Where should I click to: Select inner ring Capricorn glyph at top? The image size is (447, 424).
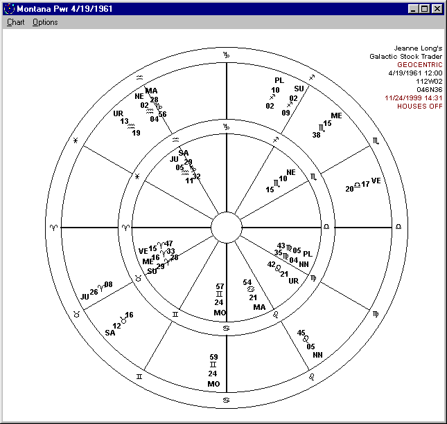[227, 127]
